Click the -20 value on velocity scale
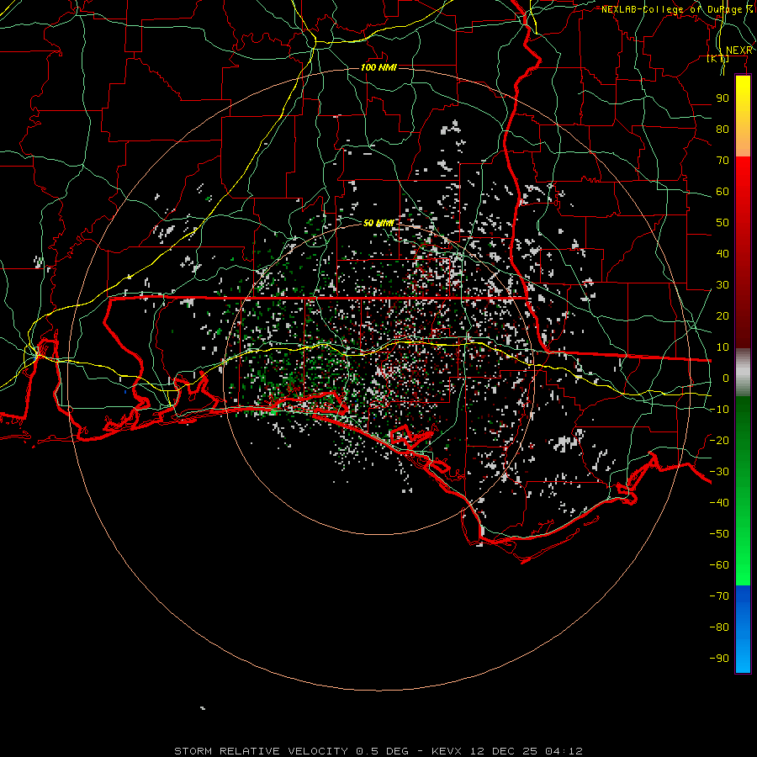Screen dimensions: 757x757 719,441
